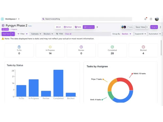
Task: Open the user profile avatar
Action: tap(157, 19)
